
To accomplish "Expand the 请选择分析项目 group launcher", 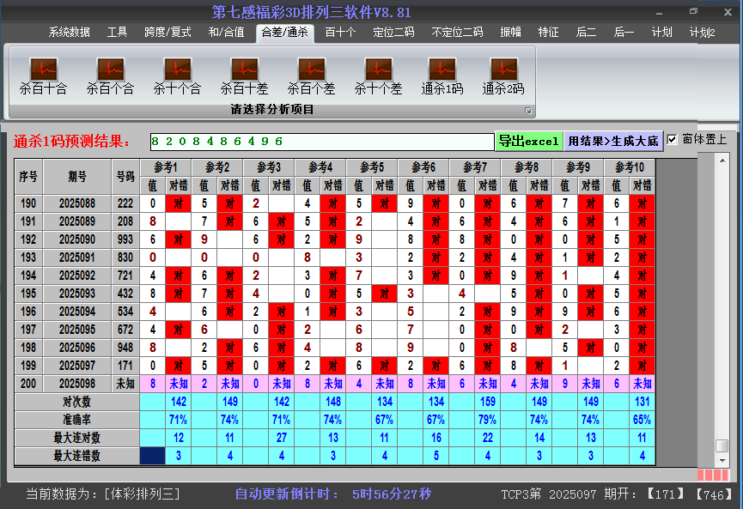I will pyautogui.click(x=528, y=111).
